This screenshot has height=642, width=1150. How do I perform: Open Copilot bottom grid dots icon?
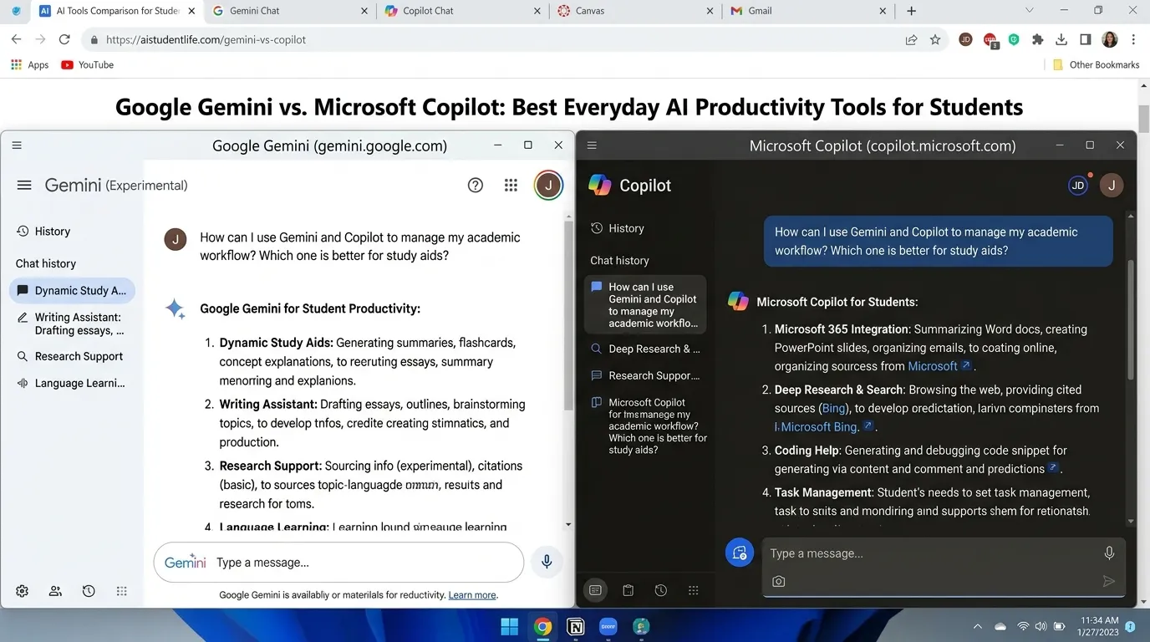693,590
